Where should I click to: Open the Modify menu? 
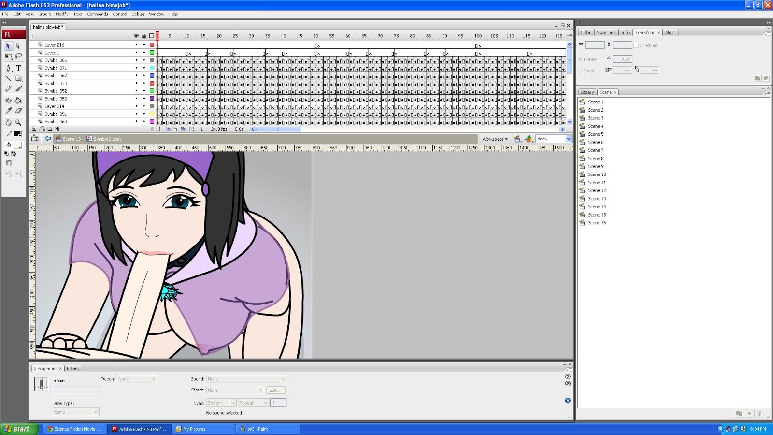[62, 14]
